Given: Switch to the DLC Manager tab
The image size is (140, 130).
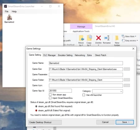Looking at the screenshot, I should click(50, 55).
